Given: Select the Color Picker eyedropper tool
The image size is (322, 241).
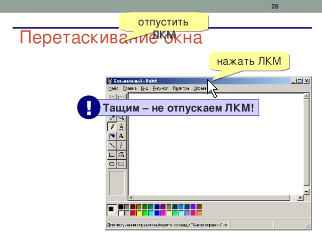Looking at the screenshot, I should click(112, 118).
